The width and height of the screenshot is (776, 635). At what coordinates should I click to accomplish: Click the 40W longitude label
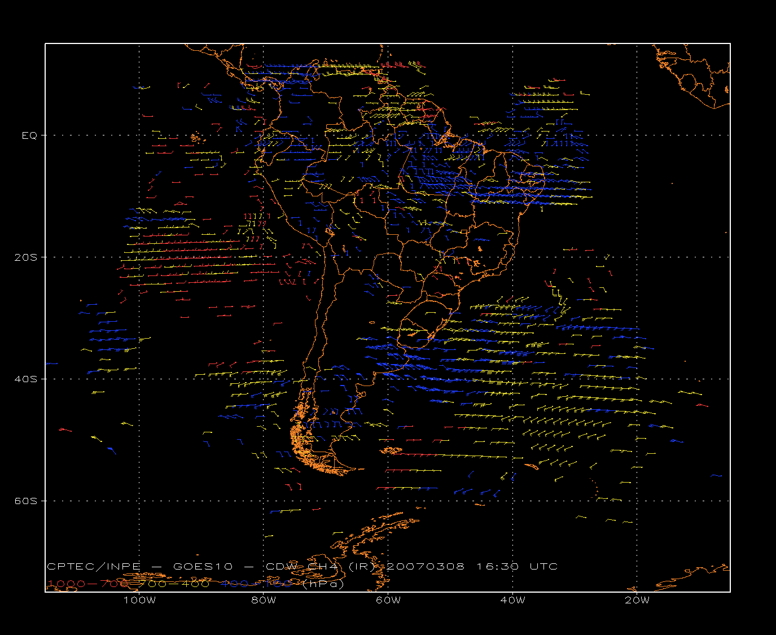[x=512, y=600]
